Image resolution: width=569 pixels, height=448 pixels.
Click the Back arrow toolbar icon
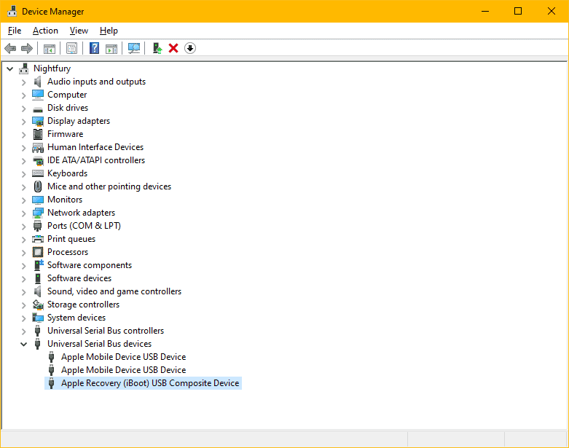10,48
